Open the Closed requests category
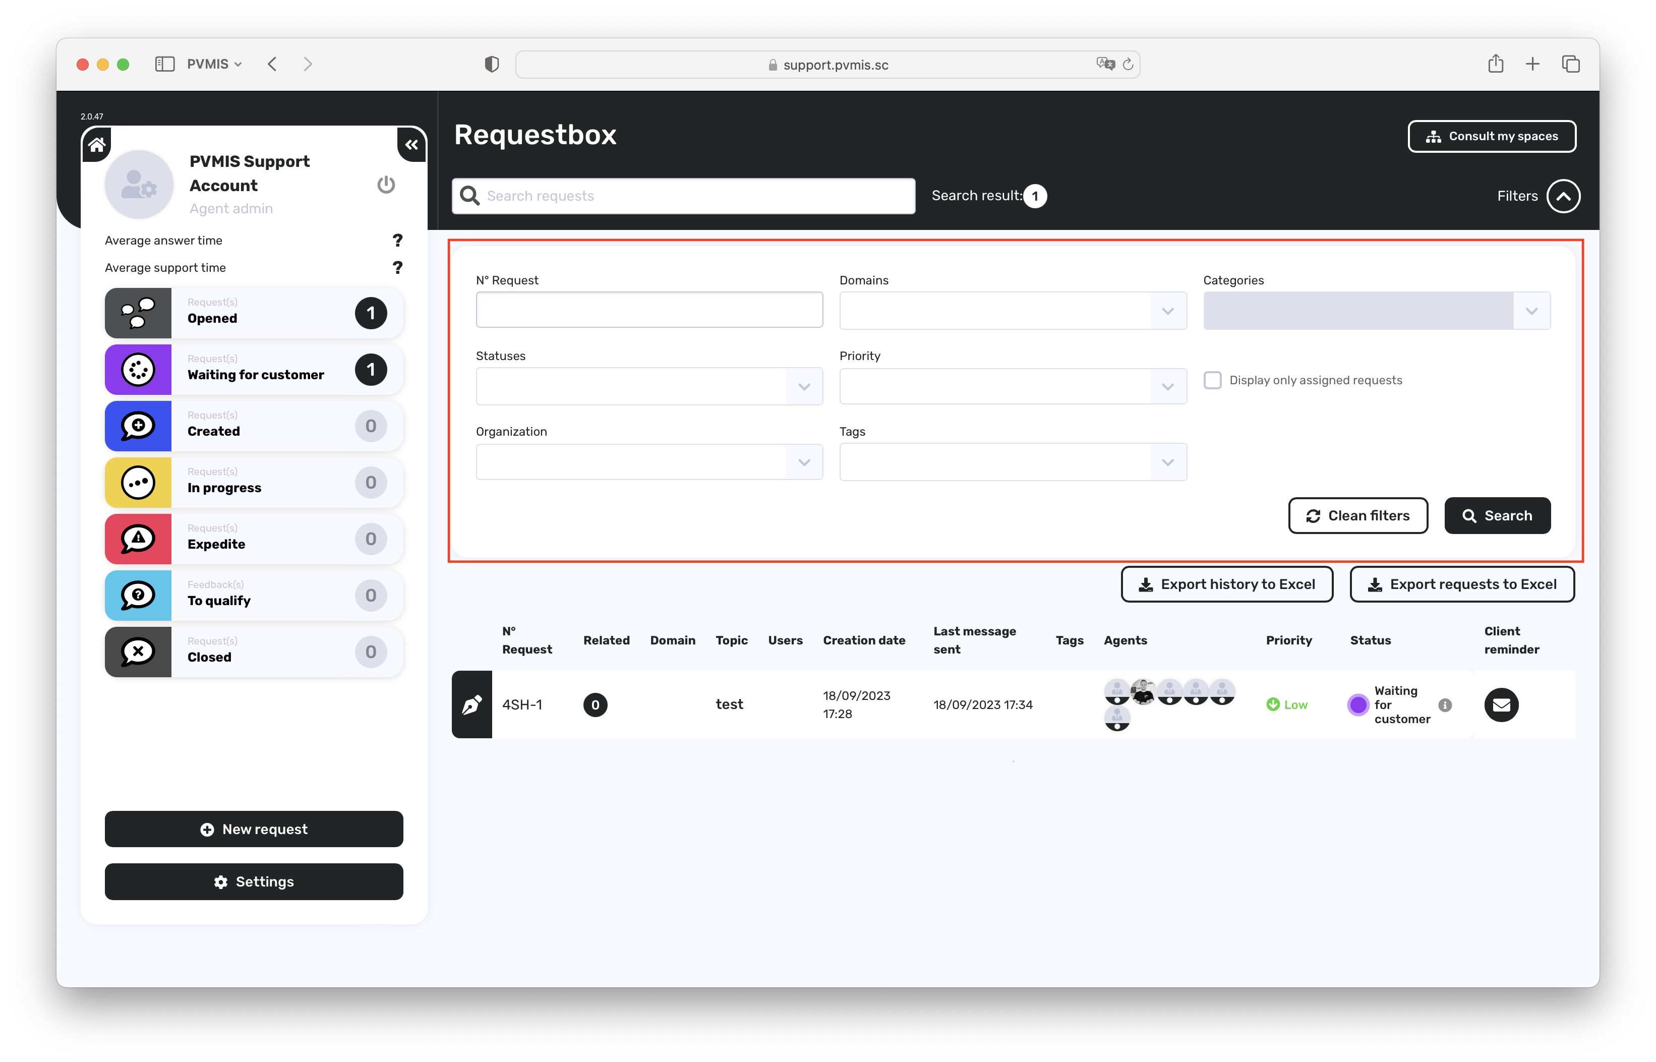Image resolution: width=1656 pixels, height=1062 pixels. click(x=254, y=652)
